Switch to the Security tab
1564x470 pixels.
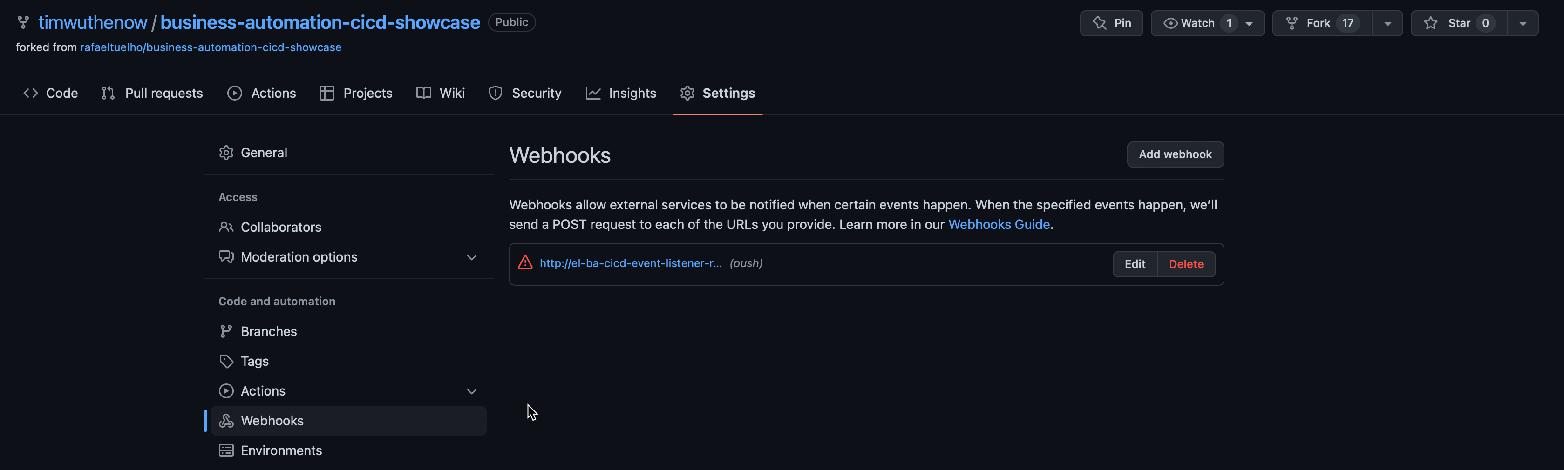point(525,93)
